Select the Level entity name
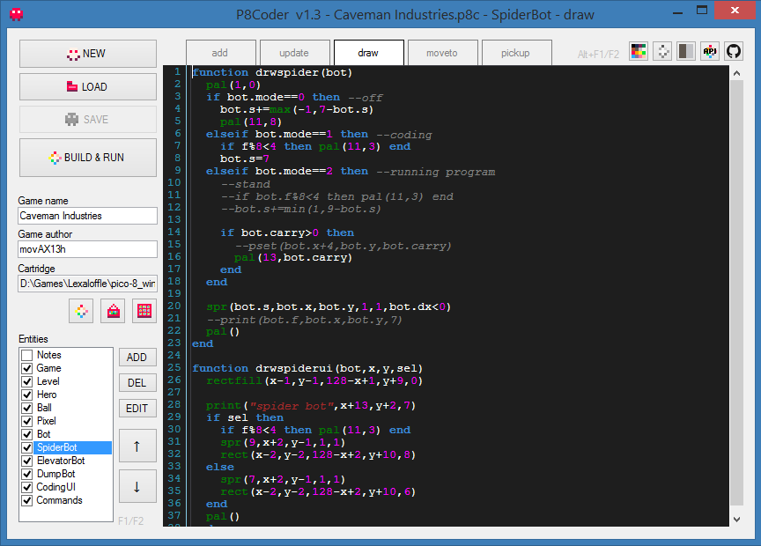Screen dimensions: 761x546 (x=48, y=381)
